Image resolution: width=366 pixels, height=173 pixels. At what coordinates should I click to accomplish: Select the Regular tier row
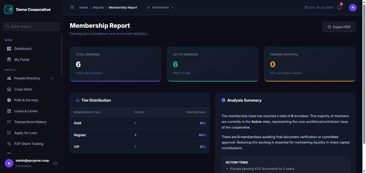coord(140,135)
